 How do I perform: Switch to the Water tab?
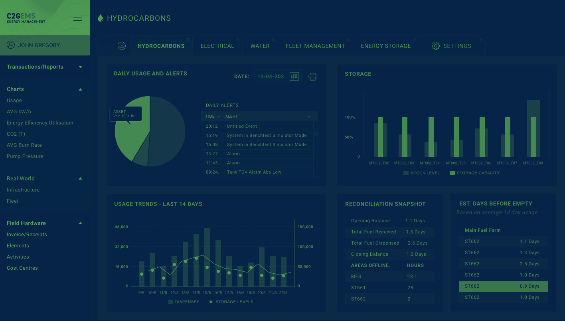pos(260,46)
